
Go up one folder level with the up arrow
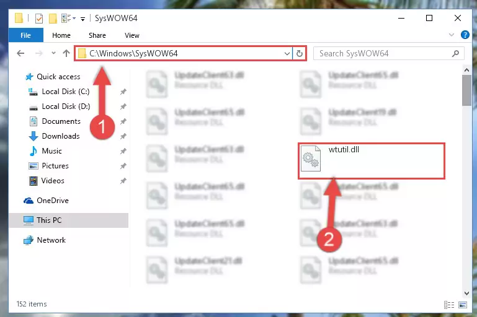tap(66, 53)
